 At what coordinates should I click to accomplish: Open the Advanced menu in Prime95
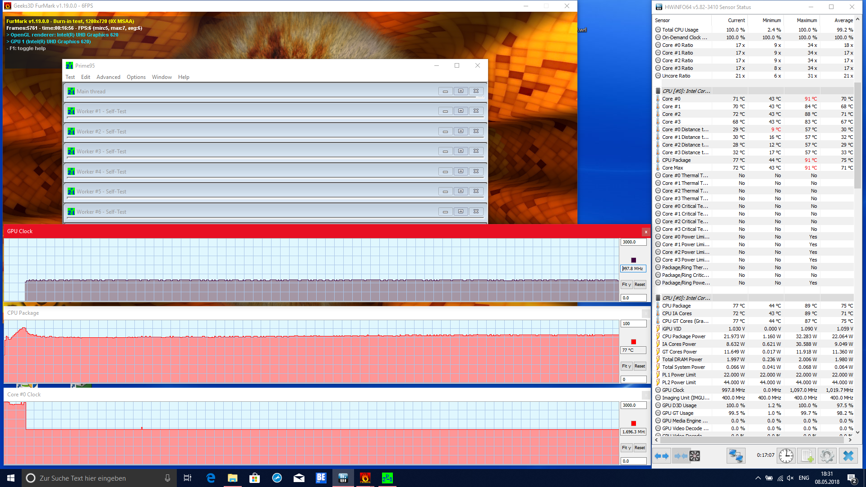point(108,77)
